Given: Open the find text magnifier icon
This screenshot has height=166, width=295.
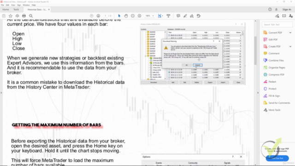Looking at the screenshot, I should tap(31, 16).
